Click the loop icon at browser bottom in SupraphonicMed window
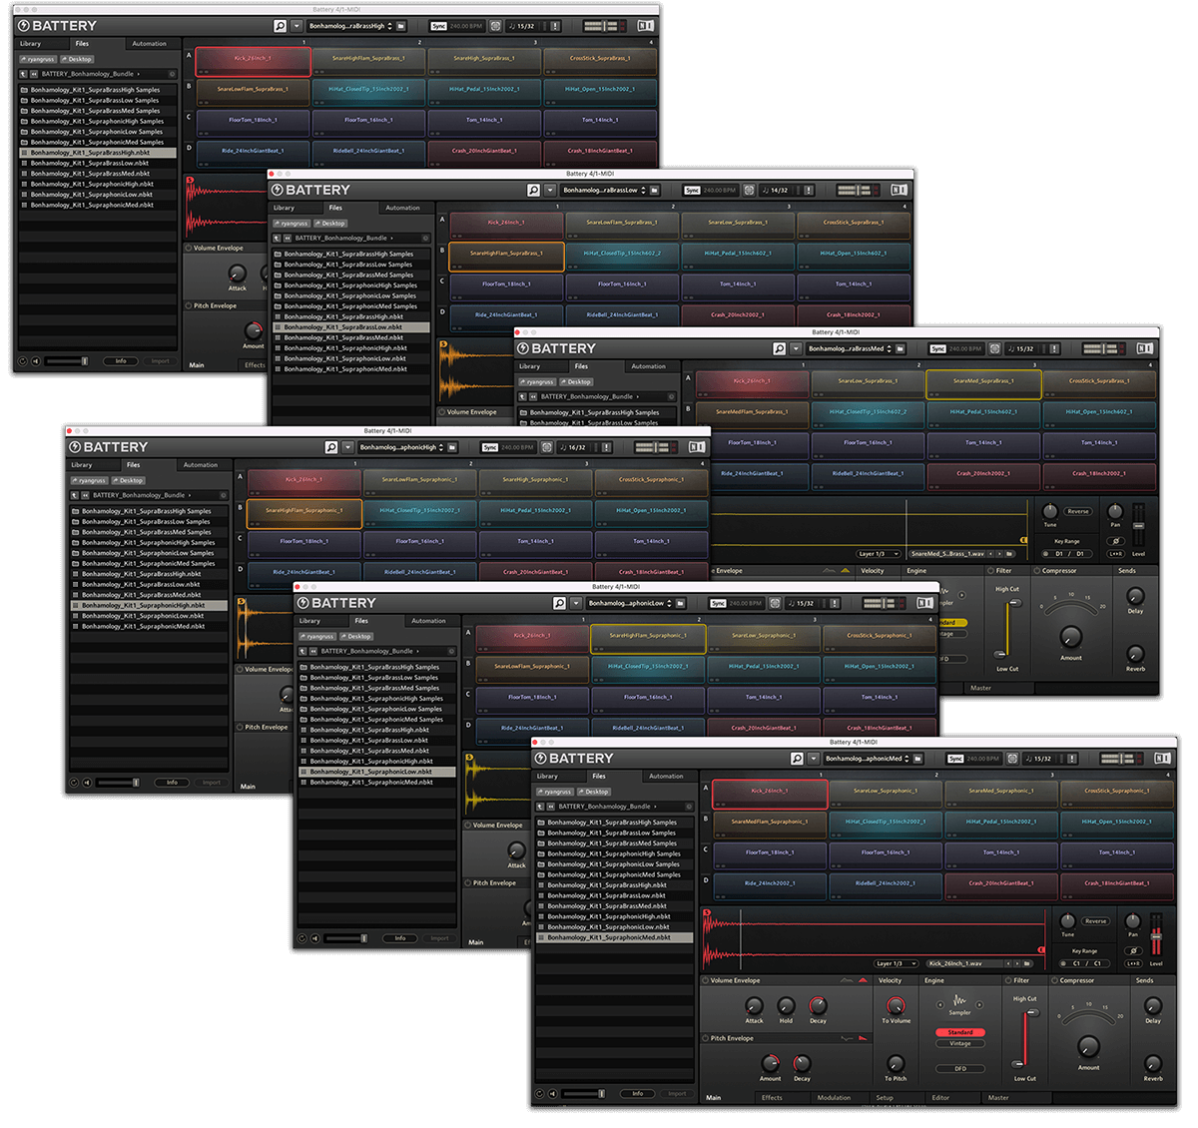This screenshot has width=1198, height=1128. point(539,1094)
